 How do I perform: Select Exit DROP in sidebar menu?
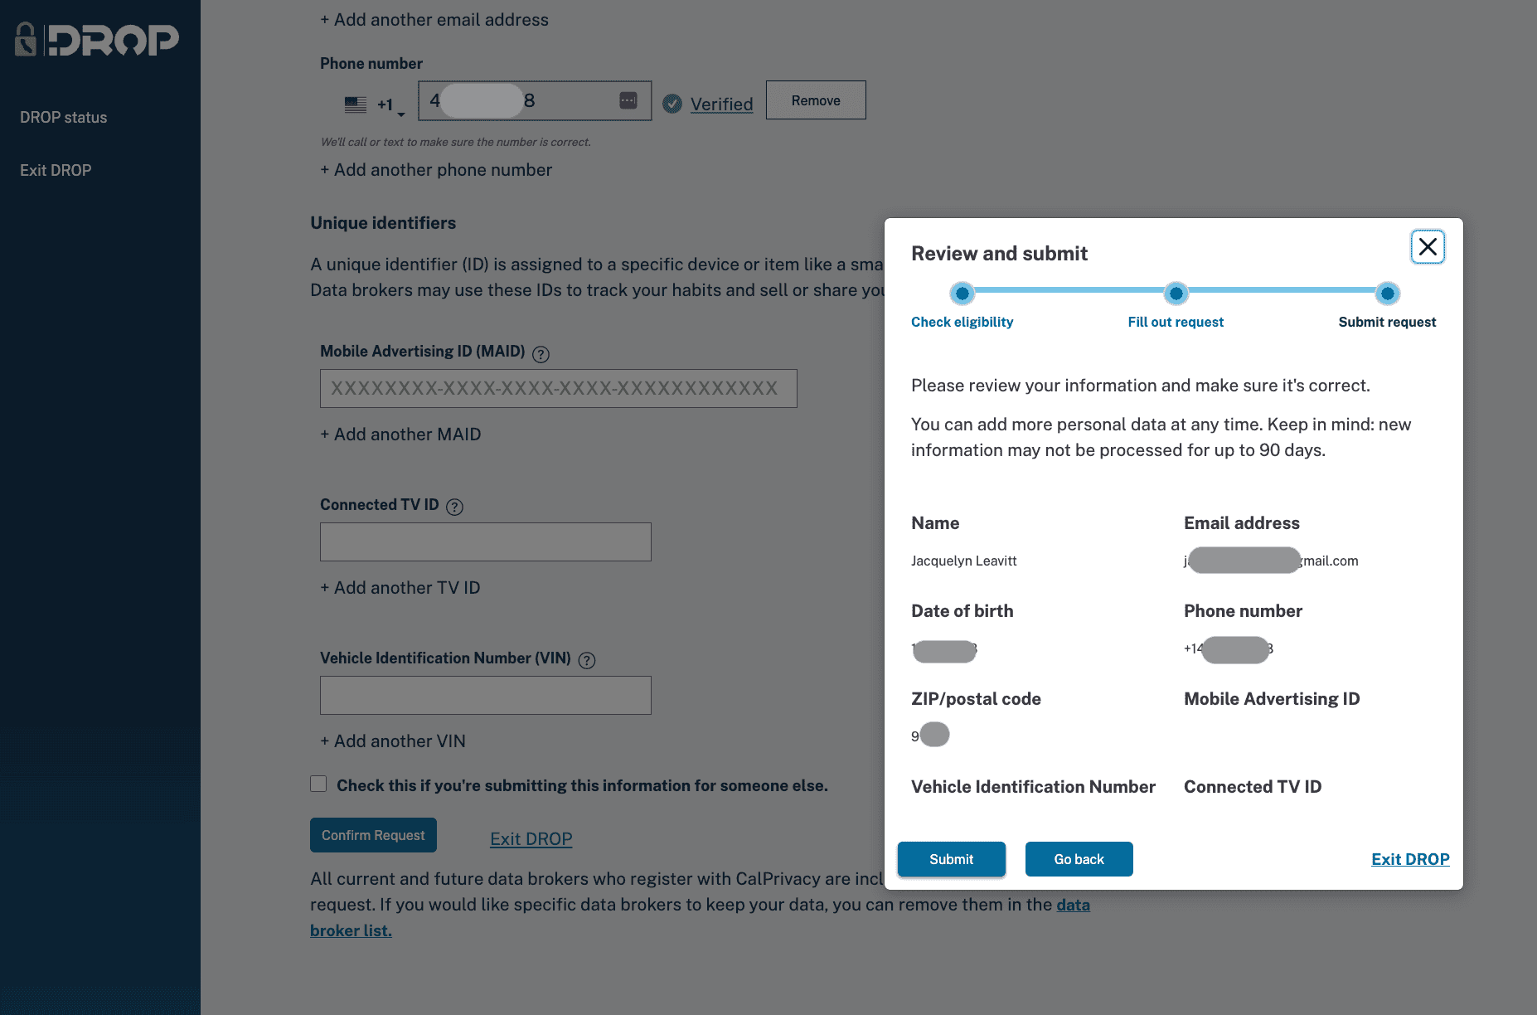[56, 171]
